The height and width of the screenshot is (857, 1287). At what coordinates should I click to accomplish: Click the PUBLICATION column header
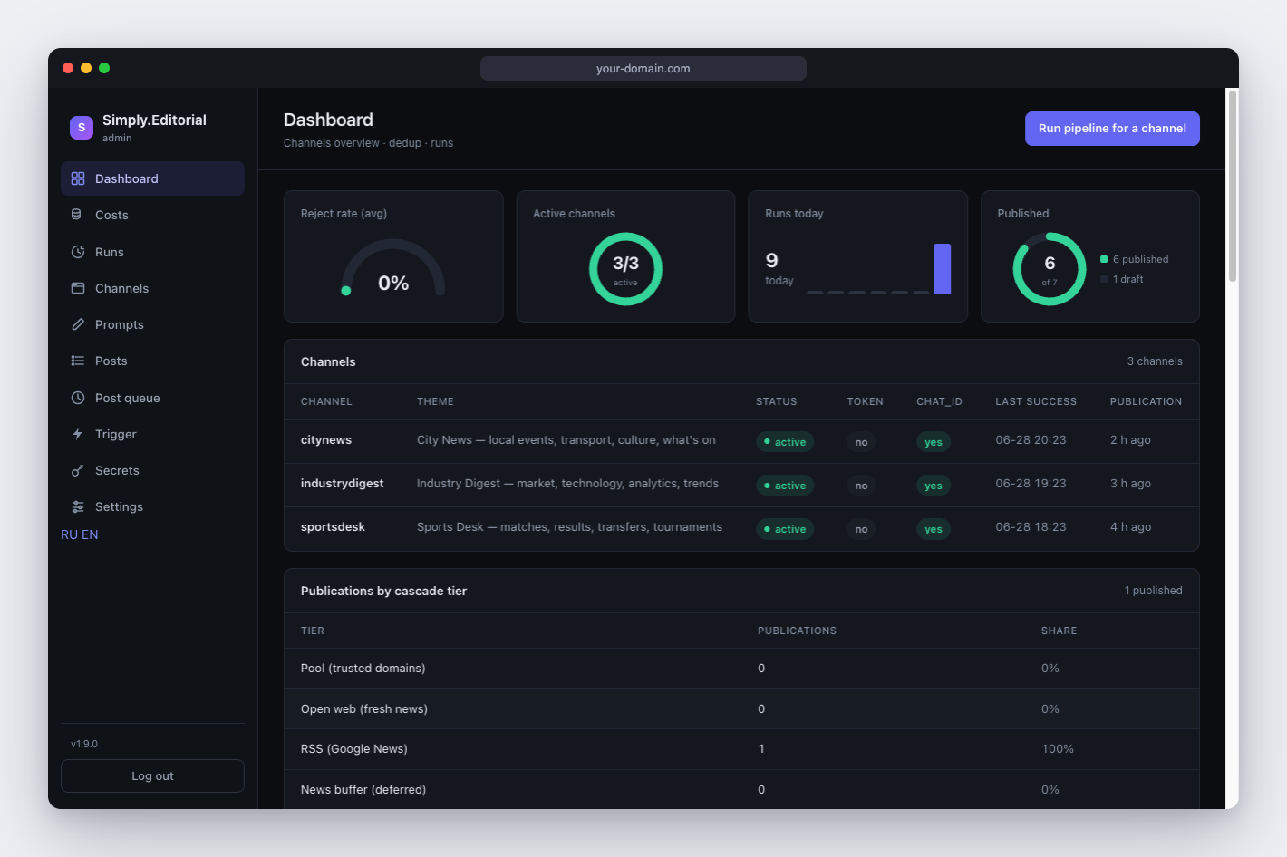pyautogui.click(x=1146, y=401)
